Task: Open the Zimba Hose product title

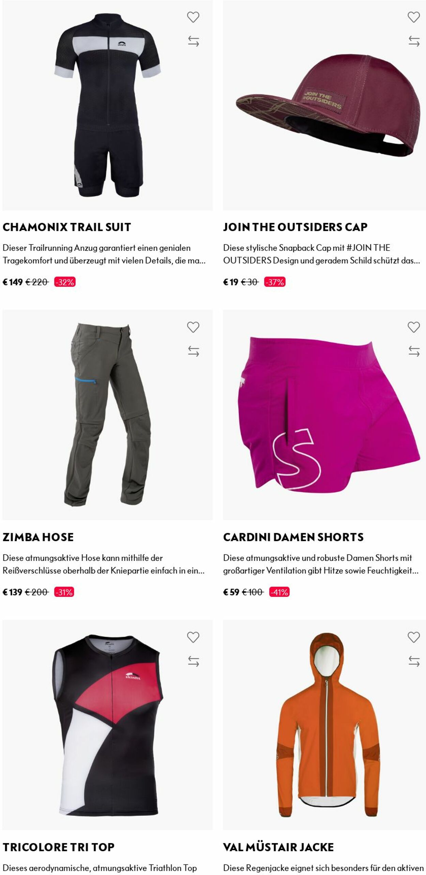Action: (x=38, y=537)
